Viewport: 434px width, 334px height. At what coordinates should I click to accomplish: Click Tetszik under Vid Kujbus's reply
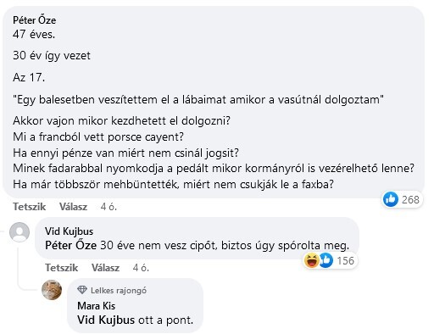click(61, 268)
